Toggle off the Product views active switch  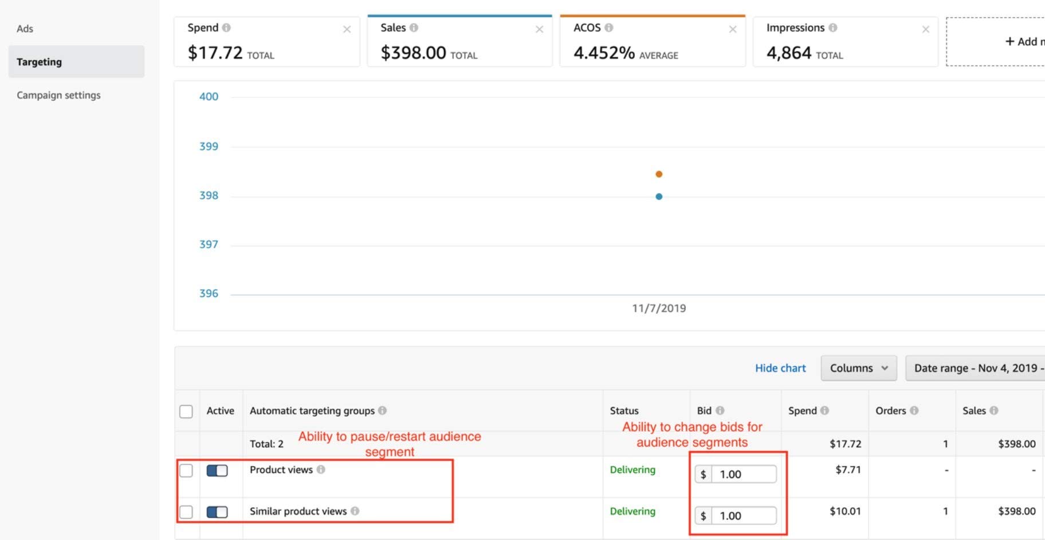tap(217, 471)
